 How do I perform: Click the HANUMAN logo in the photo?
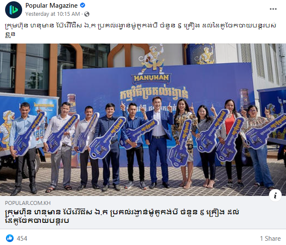(151, 78)
